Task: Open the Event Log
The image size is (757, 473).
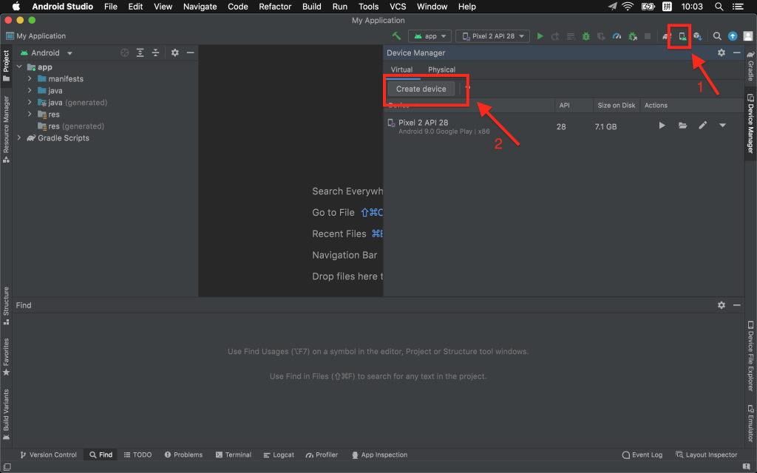Action: (x=642, y=455)
